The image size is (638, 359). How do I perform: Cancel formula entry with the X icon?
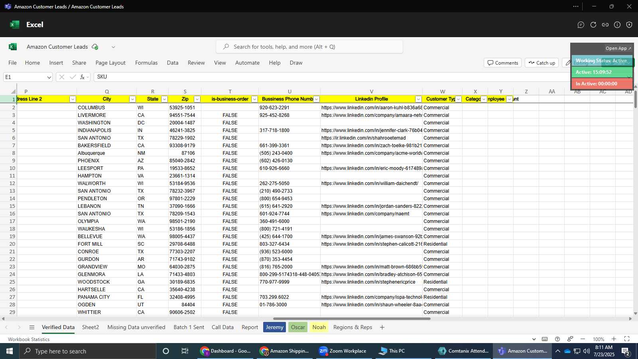(x=61, y=77)
